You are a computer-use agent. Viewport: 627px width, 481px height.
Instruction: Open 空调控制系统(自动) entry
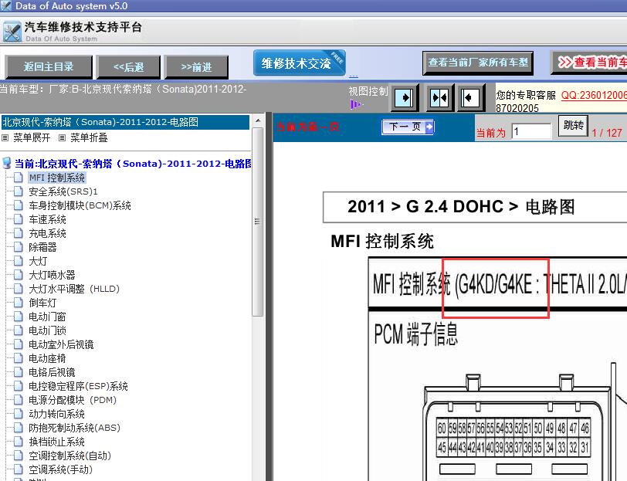(69, 456)
